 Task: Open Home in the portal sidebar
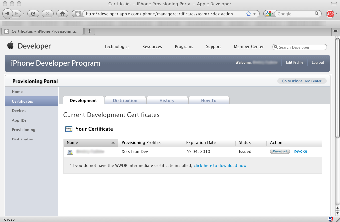coord(32,92)
